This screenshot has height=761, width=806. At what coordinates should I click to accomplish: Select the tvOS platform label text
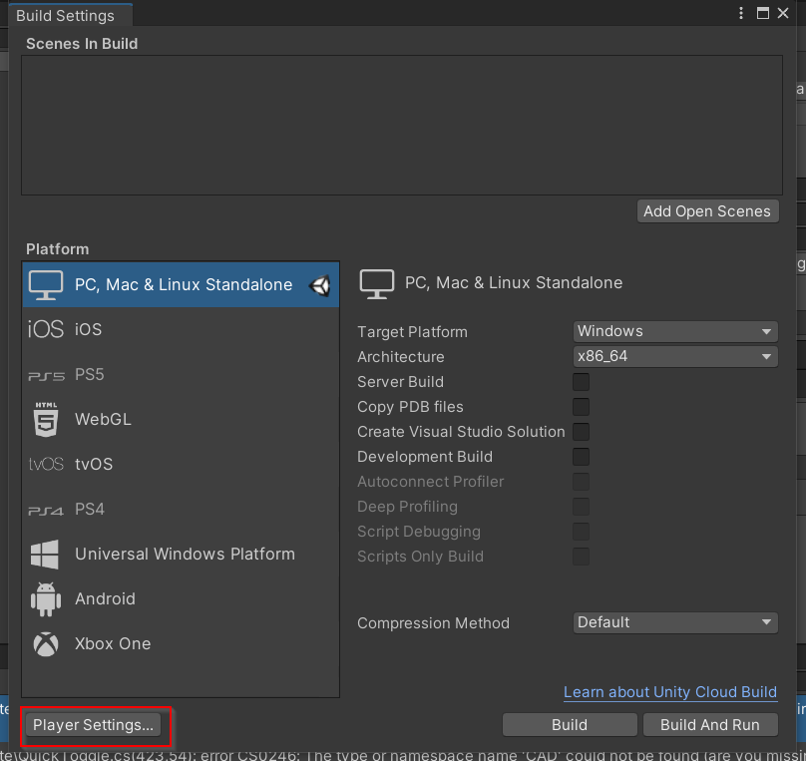94,464
